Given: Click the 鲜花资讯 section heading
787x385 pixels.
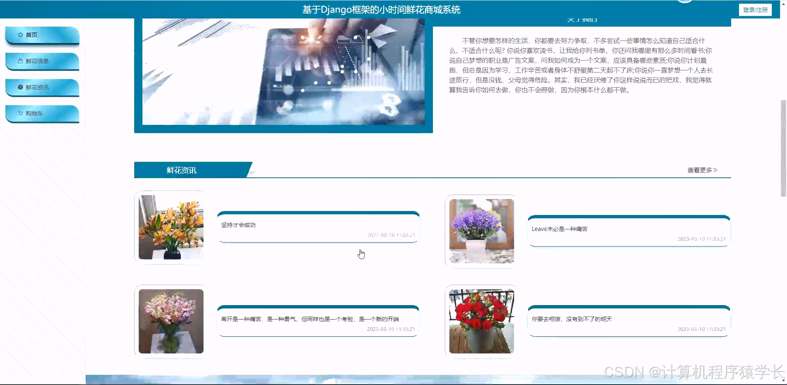Looking at the screenshot, I should [181, 170].
